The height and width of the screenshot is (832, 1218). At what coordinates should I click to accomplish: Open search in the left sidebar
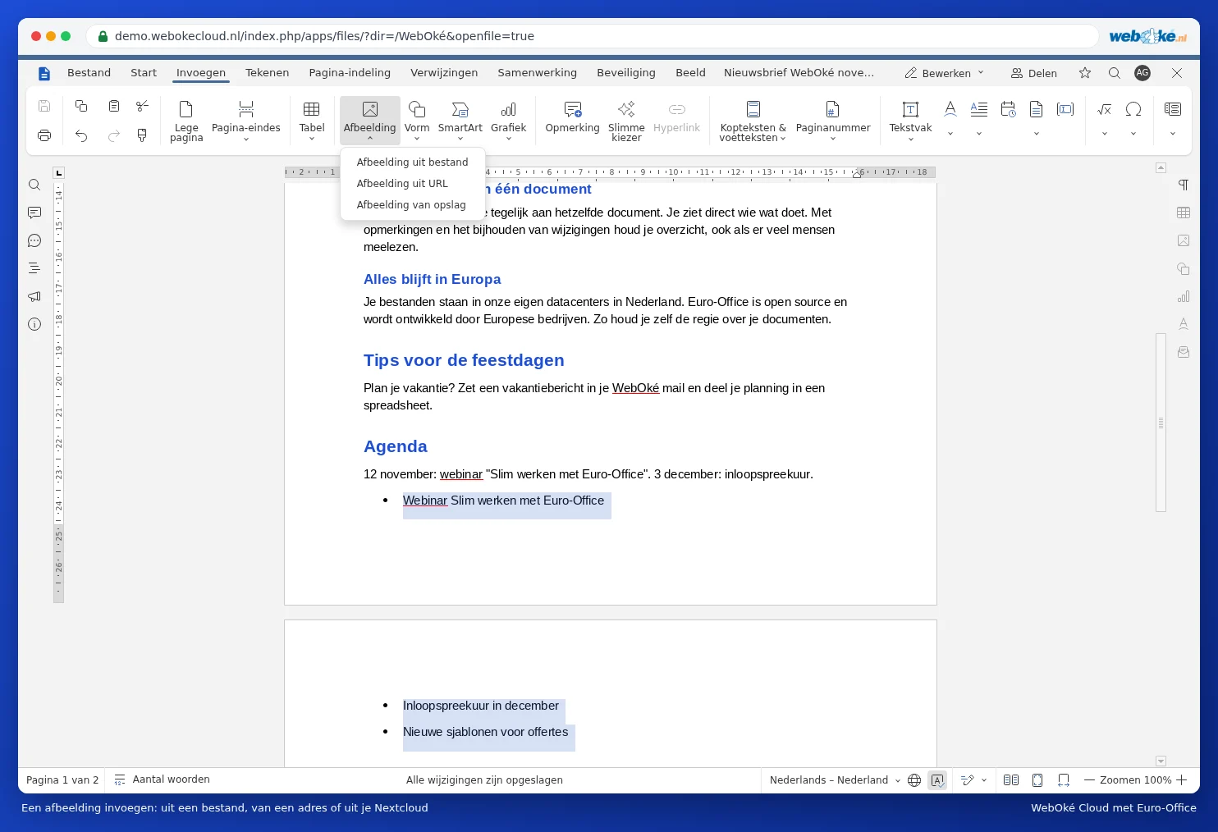(x=34, y=185)
